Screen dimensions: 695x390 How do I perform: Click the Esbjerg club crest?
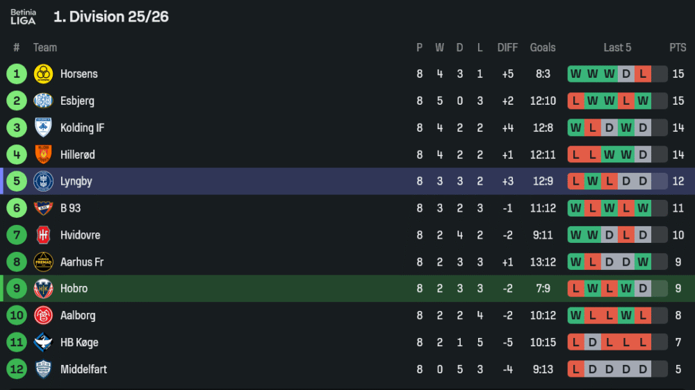[43, 101]
